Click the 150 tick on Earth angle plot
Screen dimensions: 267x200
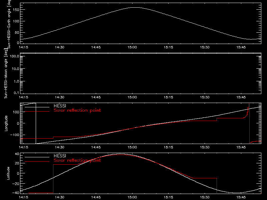coord(16,10)
